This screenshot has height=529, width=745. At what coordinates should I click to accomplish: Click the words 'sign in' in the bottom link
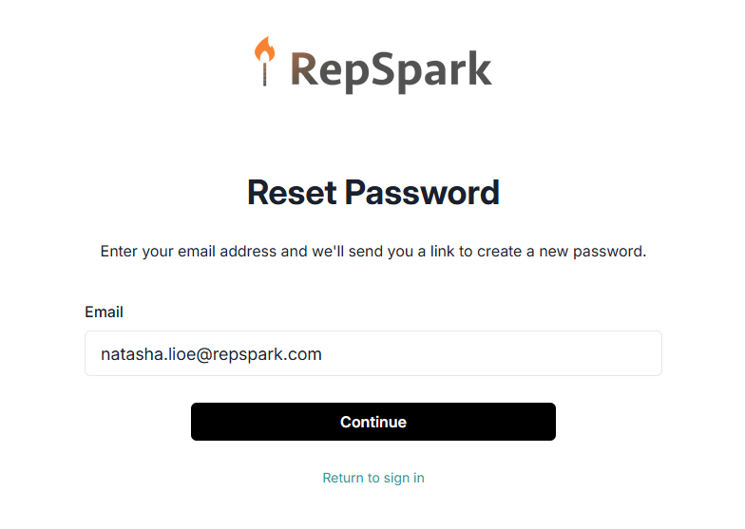coord(404,479)
